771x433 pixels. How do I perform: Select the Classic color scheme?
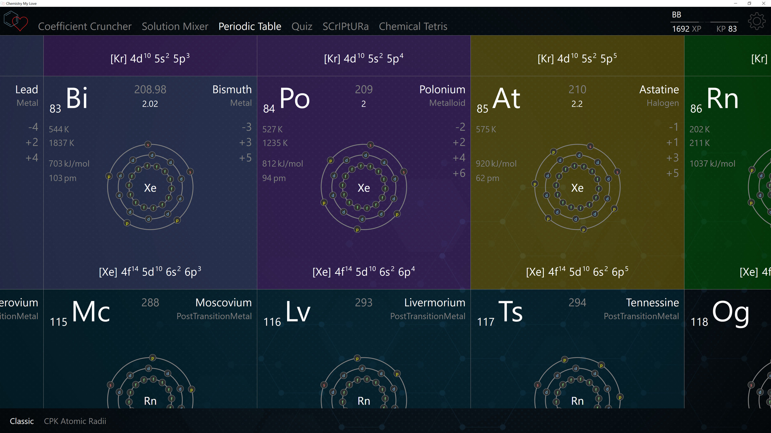click(x=22, y=421)
